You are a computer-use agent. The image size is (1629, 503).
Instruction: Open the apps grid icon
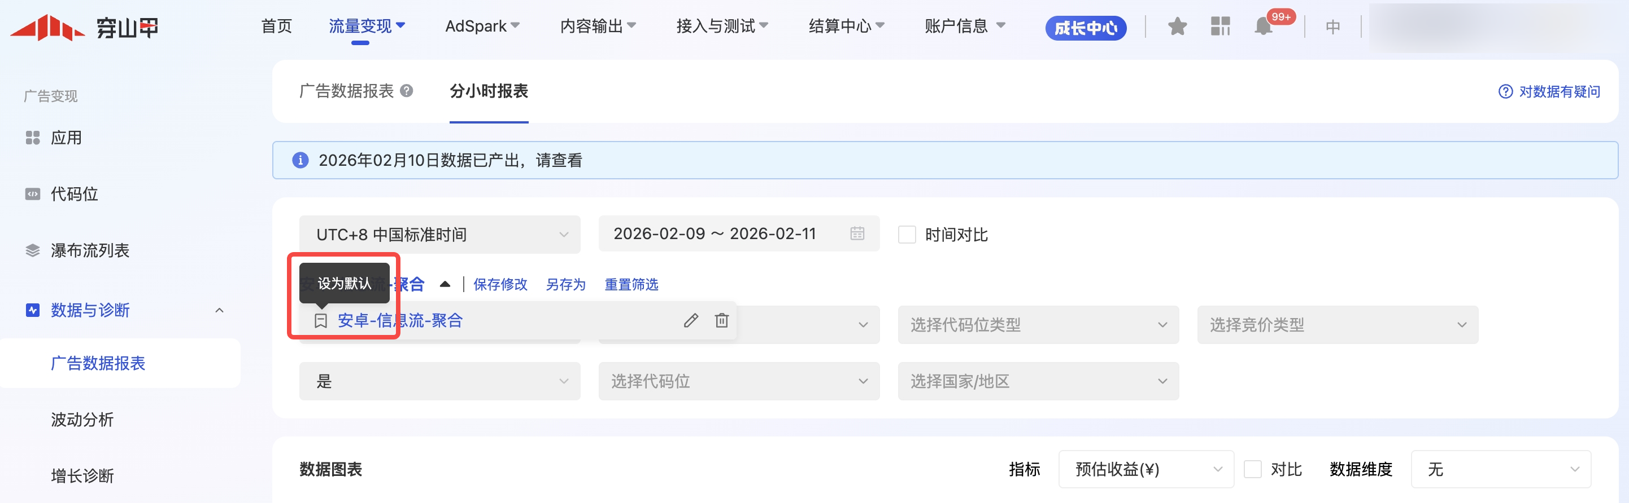click(x=1220, y=27)
